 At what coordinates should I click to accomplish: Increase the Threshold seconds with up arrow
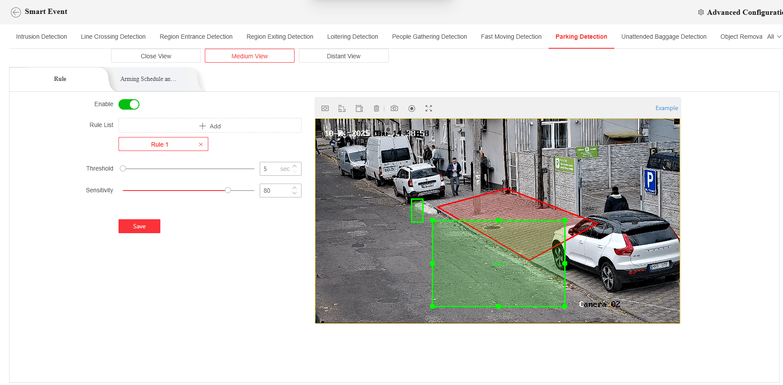pos(295,166)
